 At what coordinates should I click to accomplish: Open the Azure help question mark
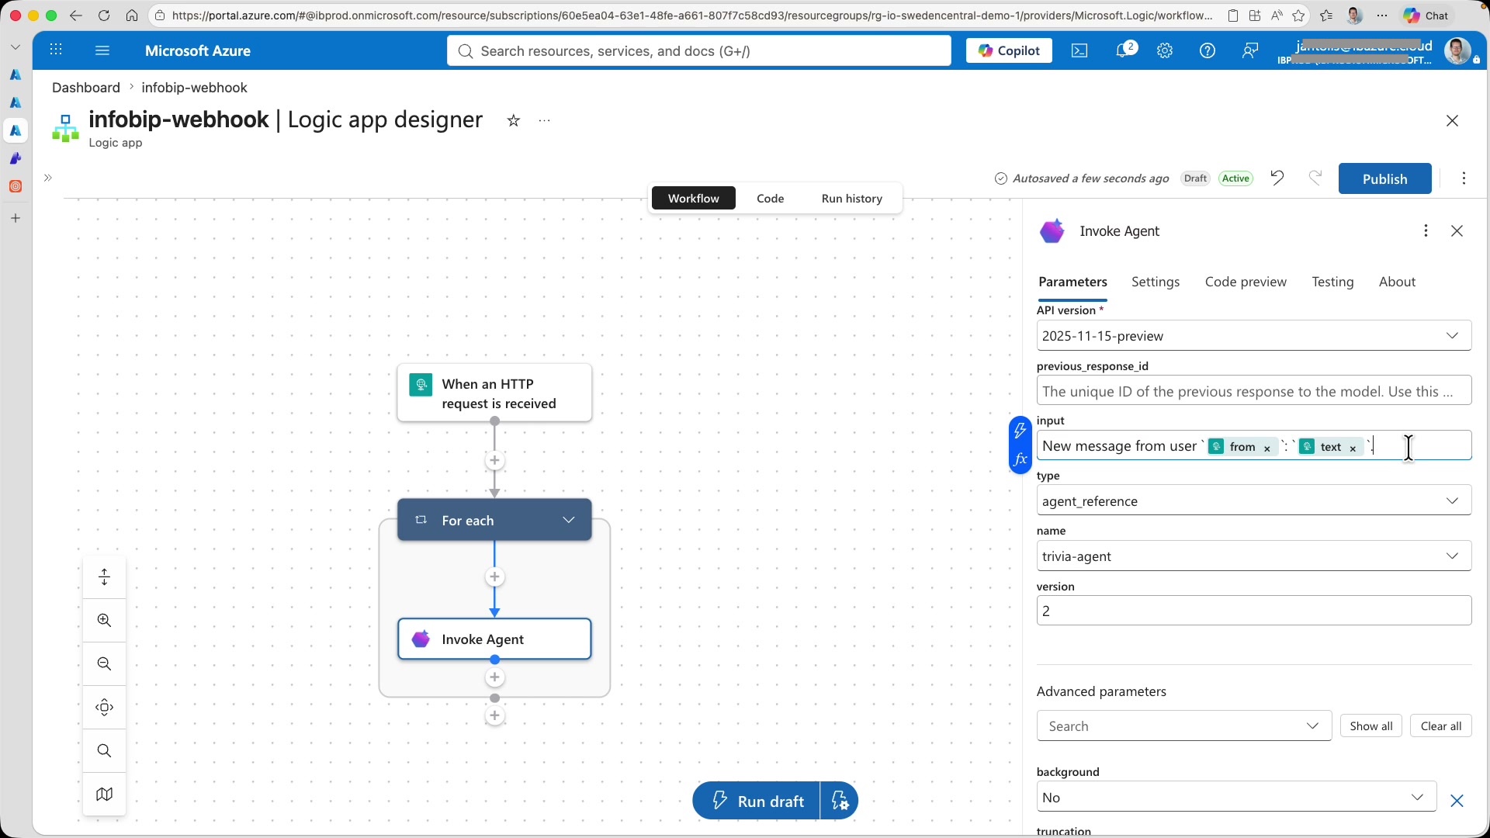pos(1207,50)
